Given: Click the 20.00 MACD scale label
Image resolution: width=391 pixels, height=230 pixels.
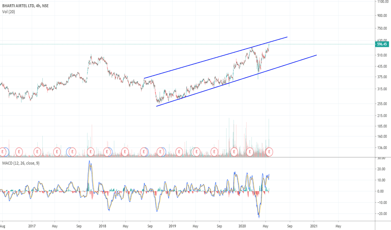Looking at the screenshot, I should pyautogui.click(x=381, y=169).
